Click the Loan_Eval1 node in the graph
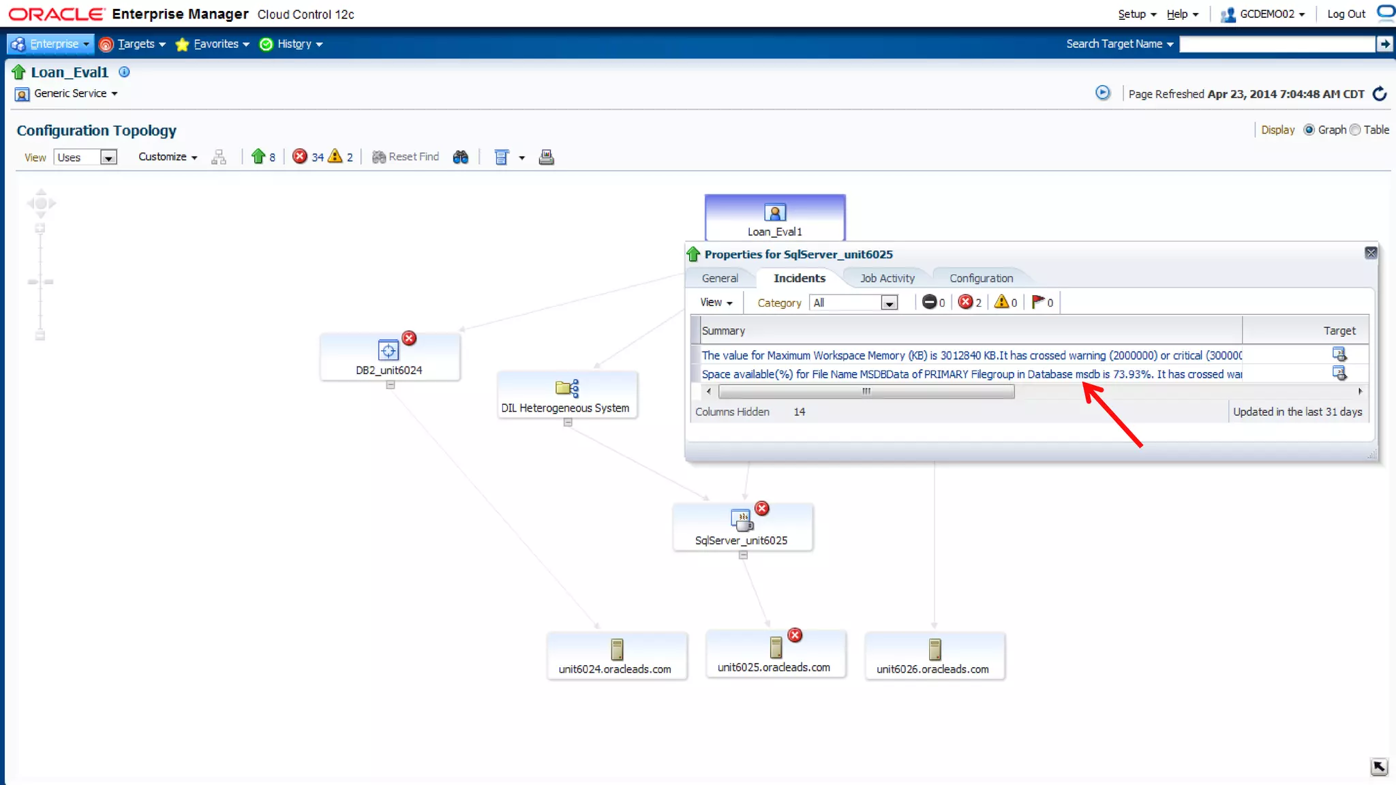1396x785 pixels. click(775, 218)
